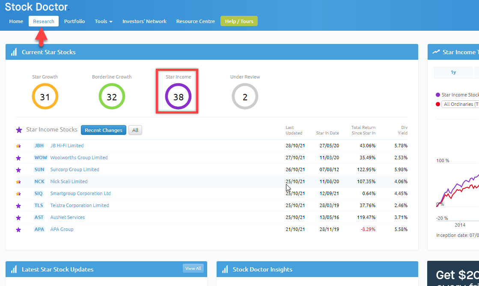Click the trend line icon beside Star Income header
The width and height of the screenshot is (479, 286).
click(x=436, y=52)
